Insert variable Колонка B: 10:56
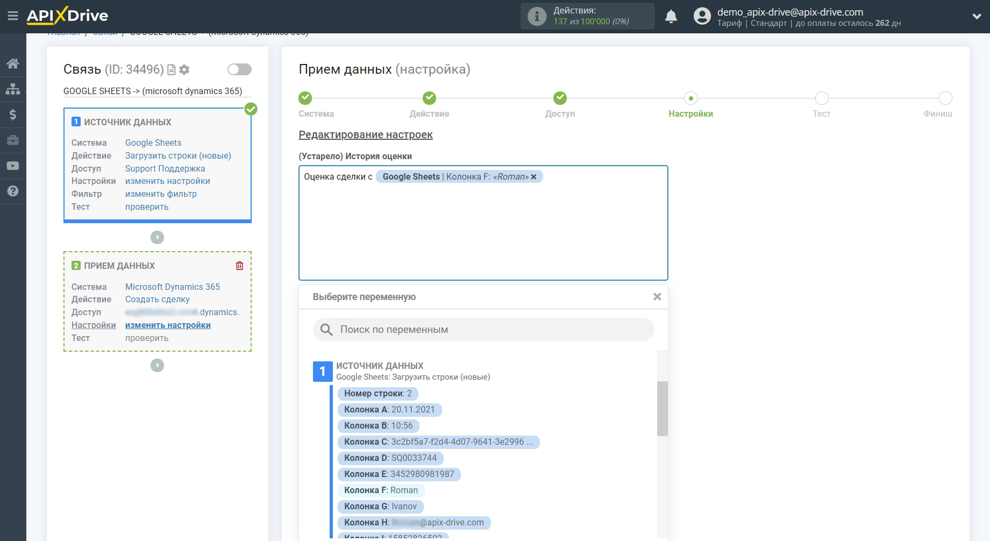 [378, 426]
